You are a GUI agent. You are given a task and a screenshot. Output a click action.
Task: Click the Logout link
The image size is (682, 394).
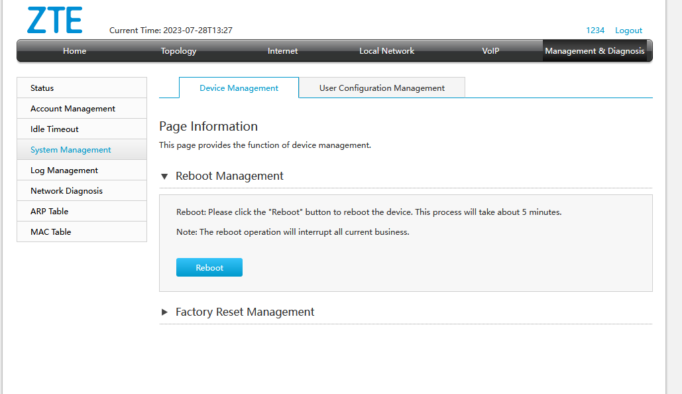[x=628, y=31]
